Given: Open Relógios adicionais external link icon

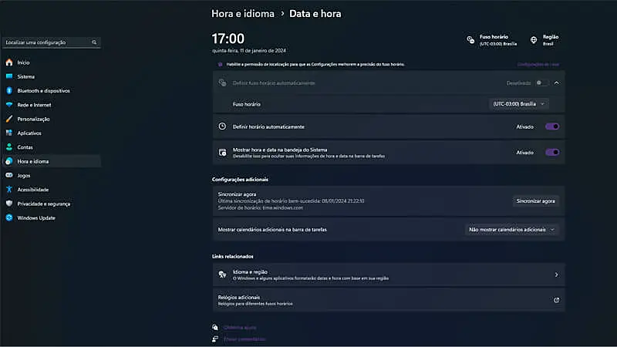Looking at the screenshot, I should click(x=556, y=300).
